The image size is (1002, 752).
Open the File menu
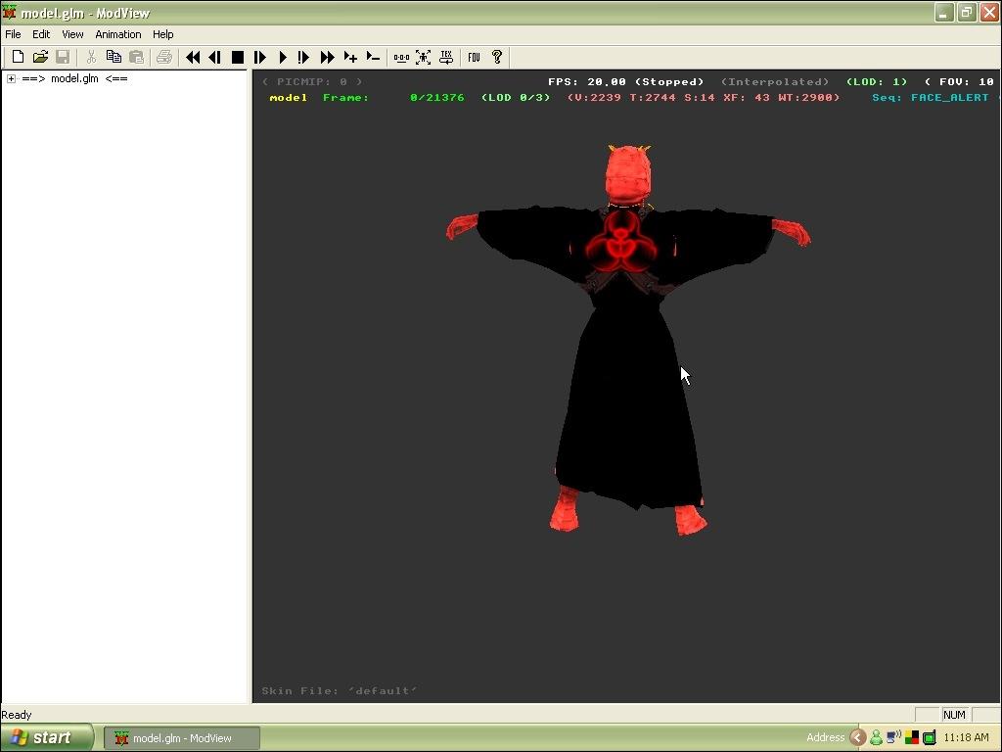(13, 34)
